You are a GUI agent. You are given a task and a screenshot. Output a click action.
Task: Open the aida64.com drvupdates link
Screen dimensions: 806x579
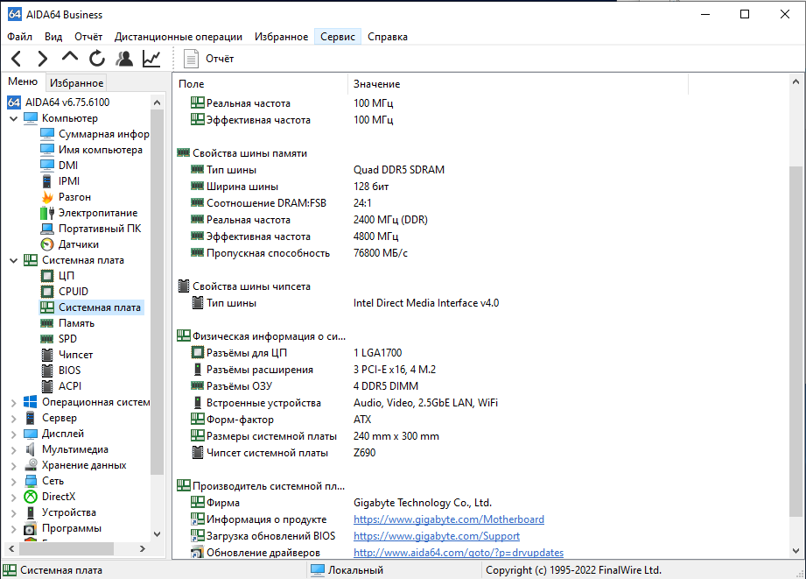point(459,552)
